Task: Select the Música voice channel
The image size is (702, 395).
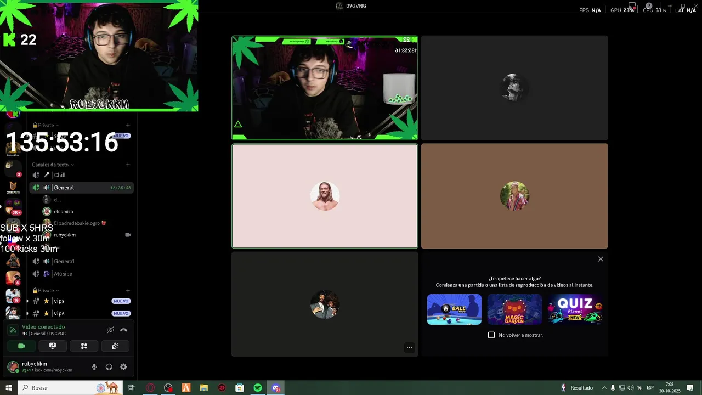Action: [x=81, y=274]
